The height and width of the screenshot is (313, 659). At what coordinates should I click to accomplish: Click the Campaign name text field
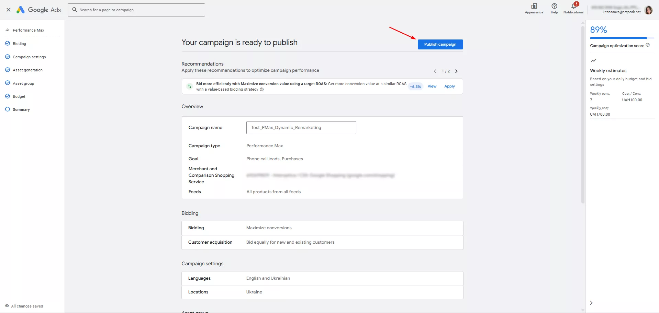(x=301, y=128)
